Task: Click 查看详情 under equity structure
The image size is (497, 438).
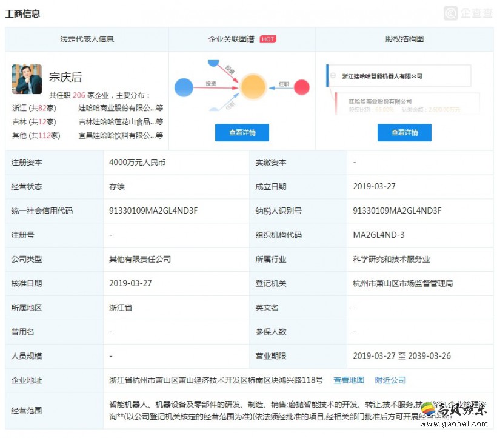Action: coord(404,133)
